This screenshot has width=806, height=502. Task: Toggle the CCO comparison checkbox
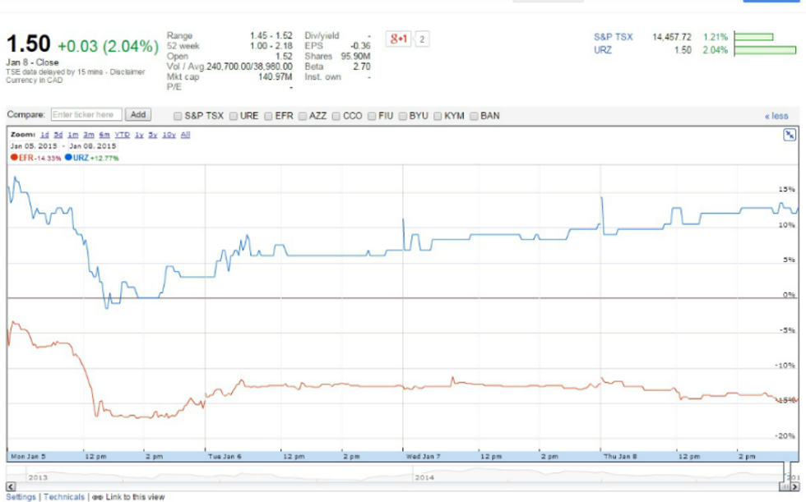tap(336, 116)
